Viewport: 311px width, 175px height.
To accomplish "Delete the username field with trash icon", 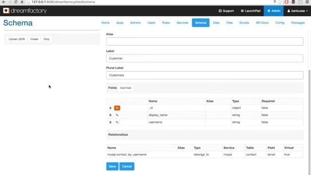I will (110, 122).
